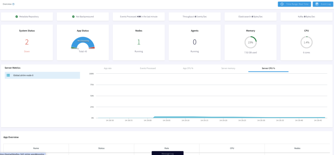Click the clock icon on Time Range button
The height and width of the screenshot is (155, 334).
tap(282, 4)
